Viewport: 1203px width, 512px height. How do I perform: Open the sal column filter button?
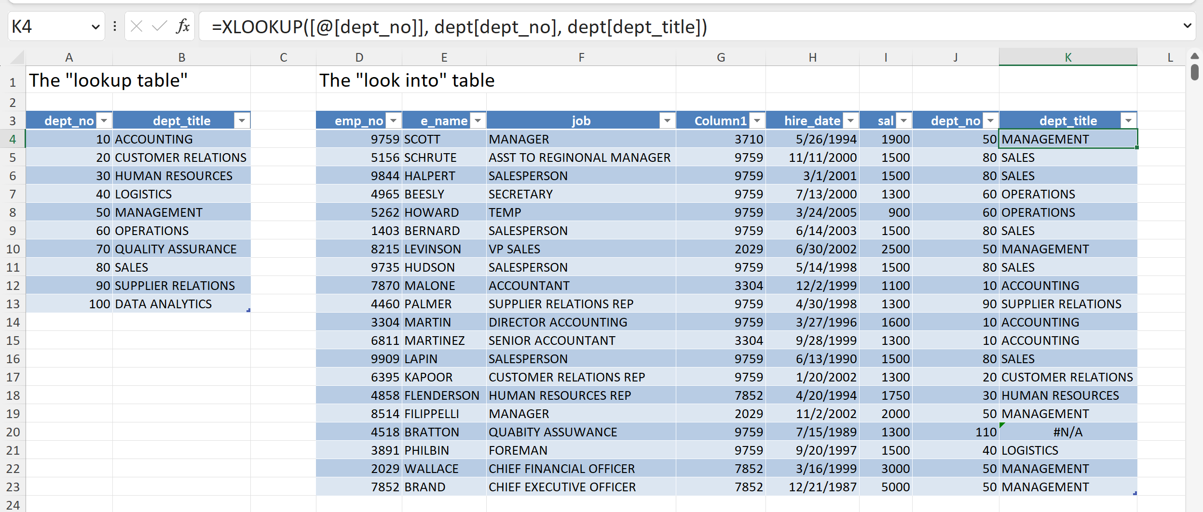pyautogui.click(x=903, y=120)
